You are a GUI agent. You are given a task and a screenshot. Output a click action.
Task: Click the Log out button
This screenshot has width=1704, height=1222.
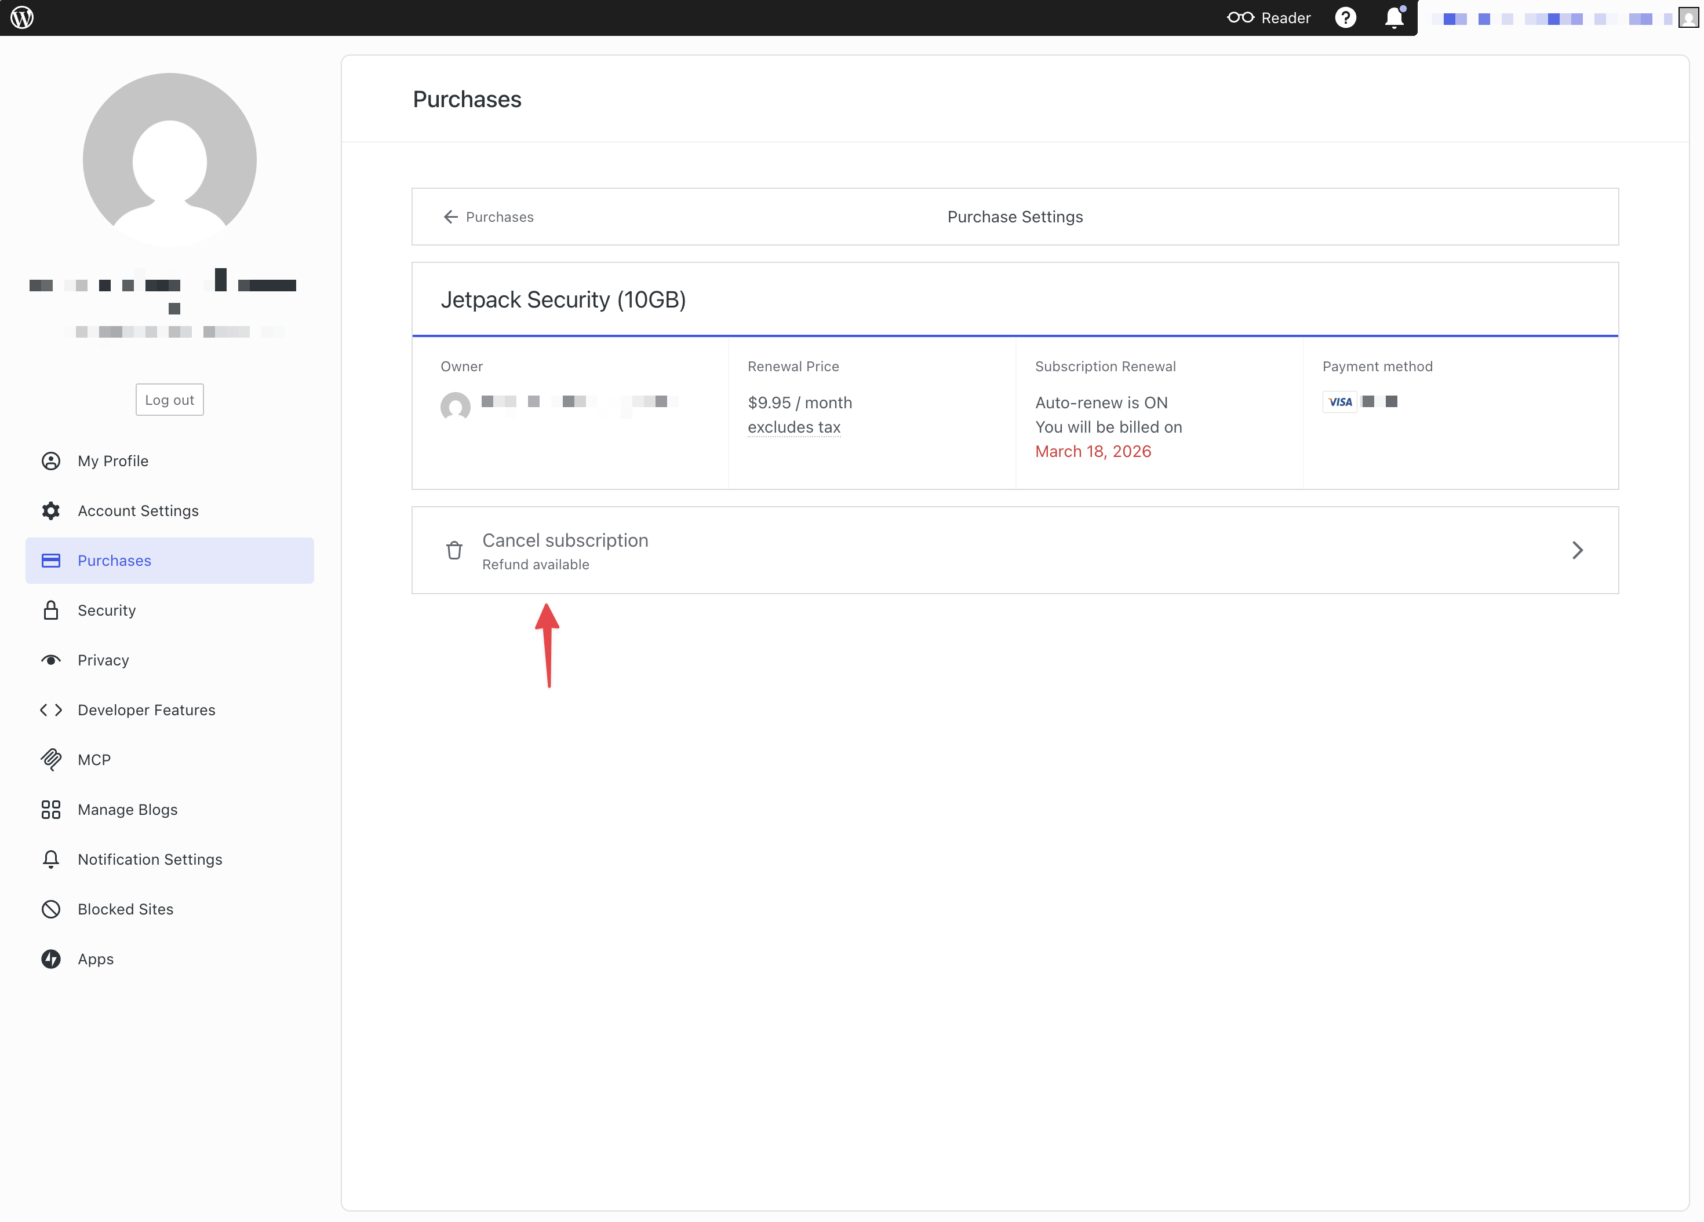[169, 400]
